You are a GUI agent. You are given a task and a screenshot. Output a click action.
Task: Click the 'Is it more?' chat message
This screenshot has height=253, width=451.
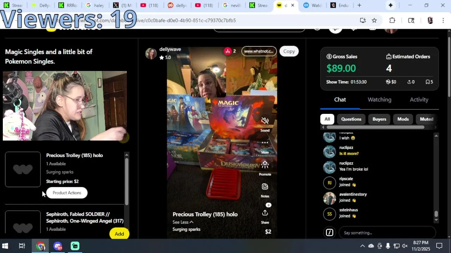tap(349, 154)
